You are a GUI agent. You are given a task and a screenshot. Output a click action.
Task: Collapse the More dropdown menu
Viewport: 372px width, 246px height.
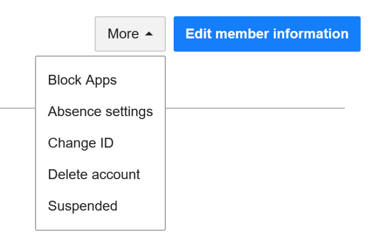(x=130, y=34)
